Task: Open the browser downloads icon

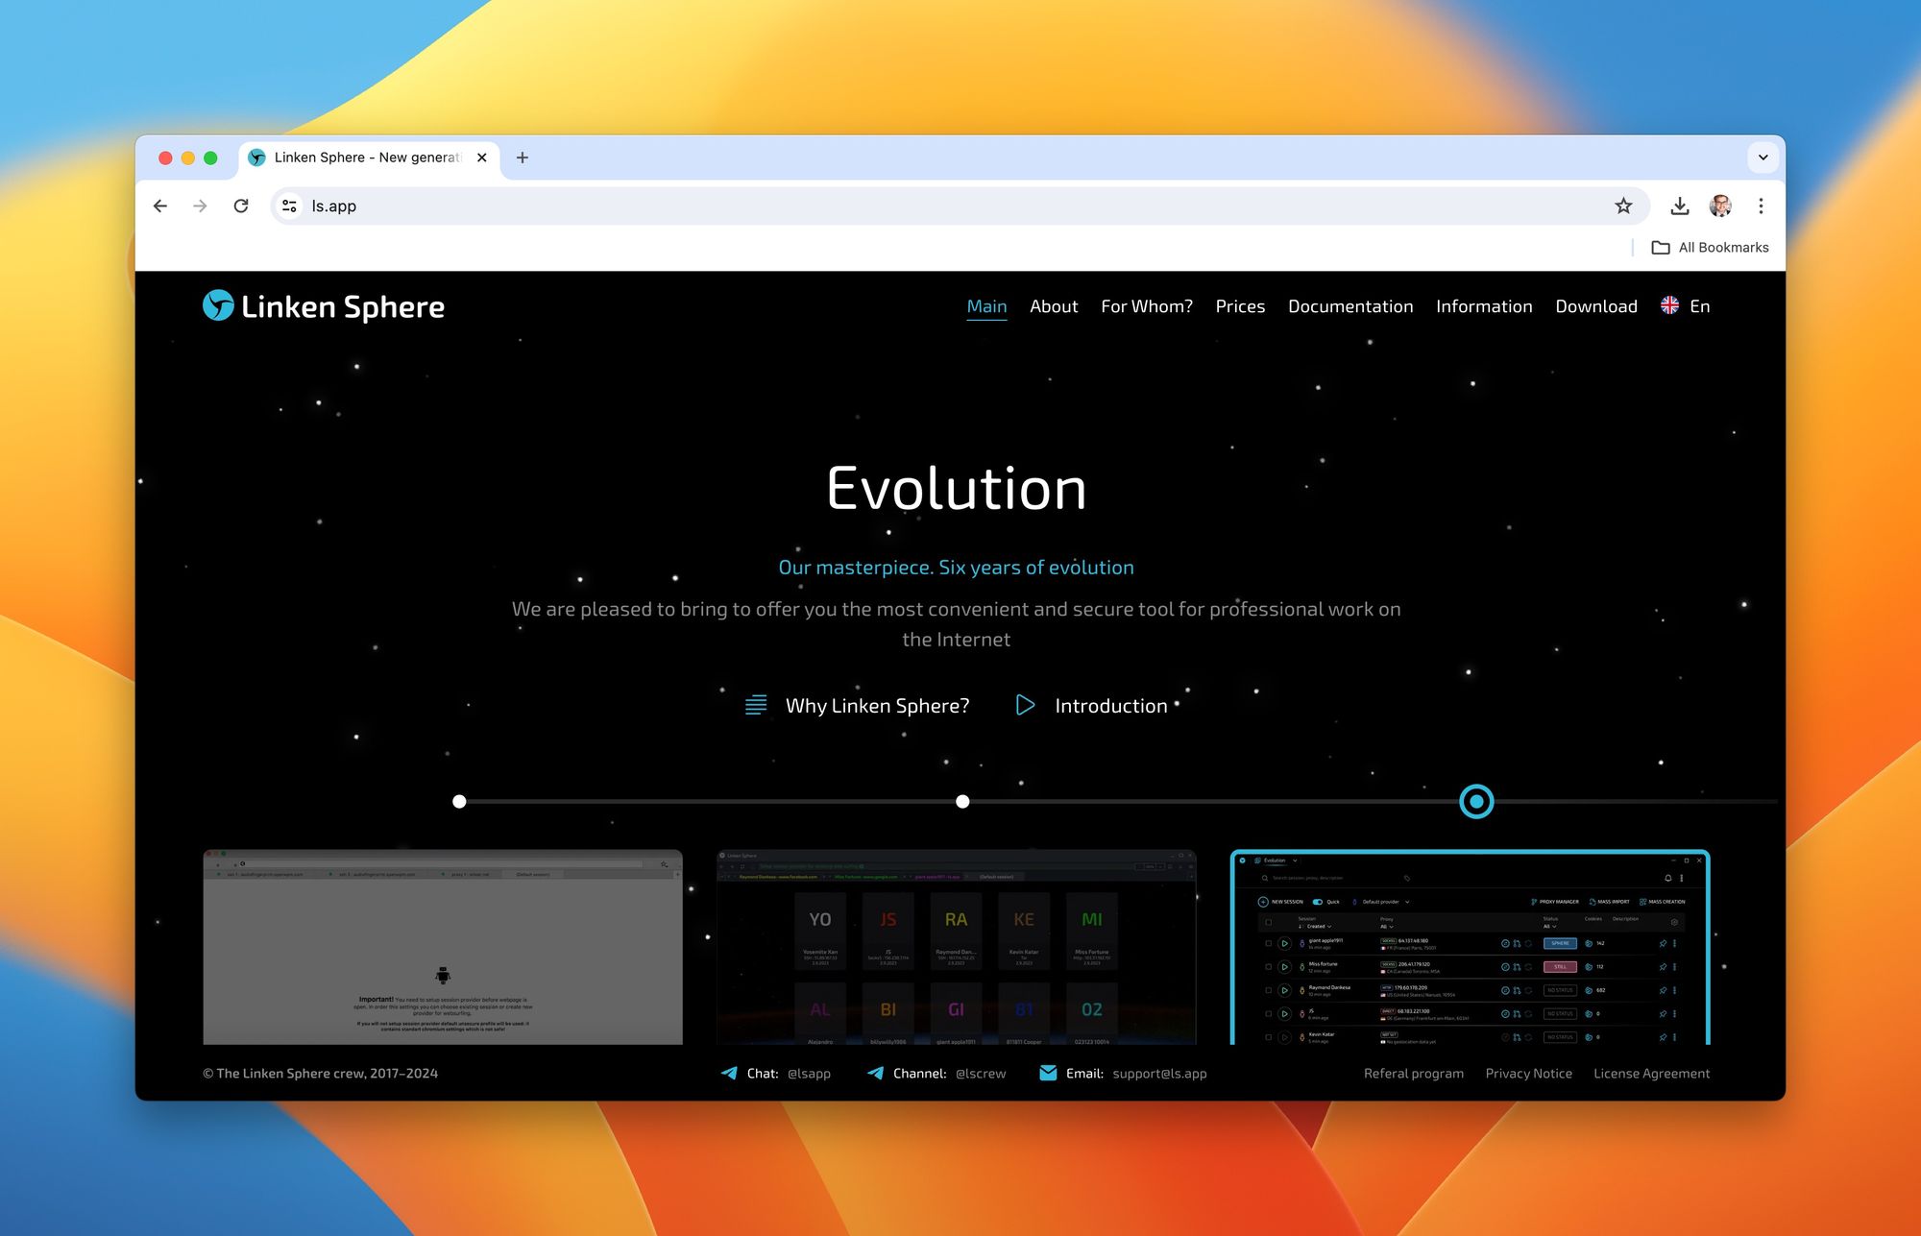Action: click(x=1679, y=206)
